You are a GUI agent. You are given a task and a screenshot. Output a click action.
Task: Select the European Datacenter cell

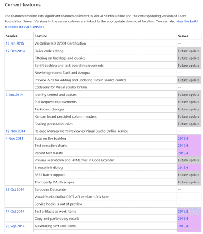pos(105,189)
